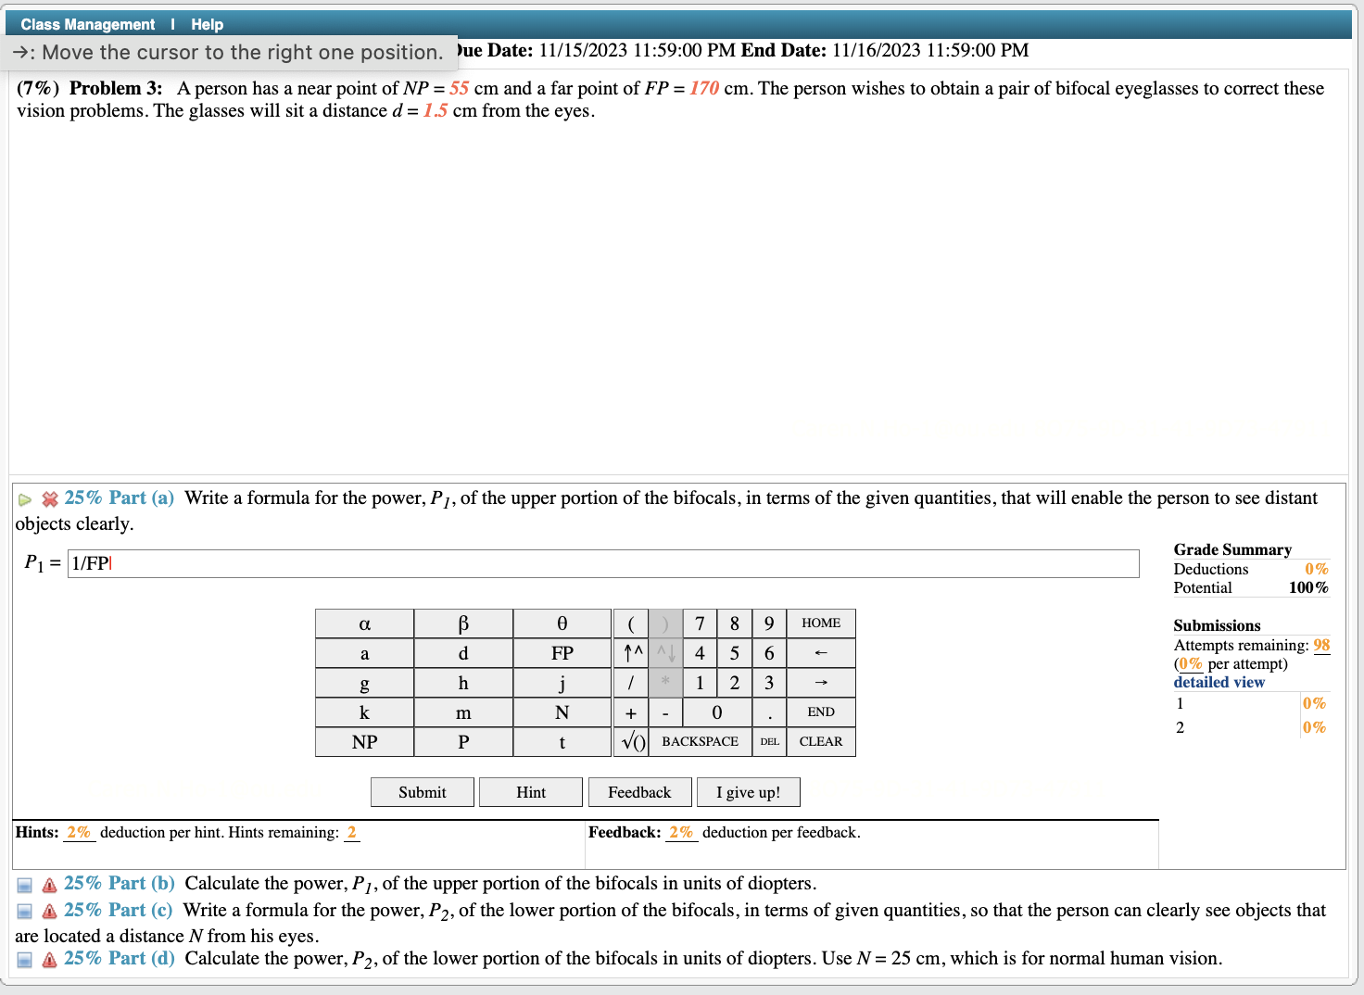Open the detailed view link

1219,683
